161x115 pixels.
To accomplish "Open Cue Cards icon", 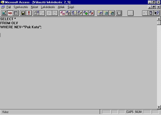I will [x=151, y=13].
